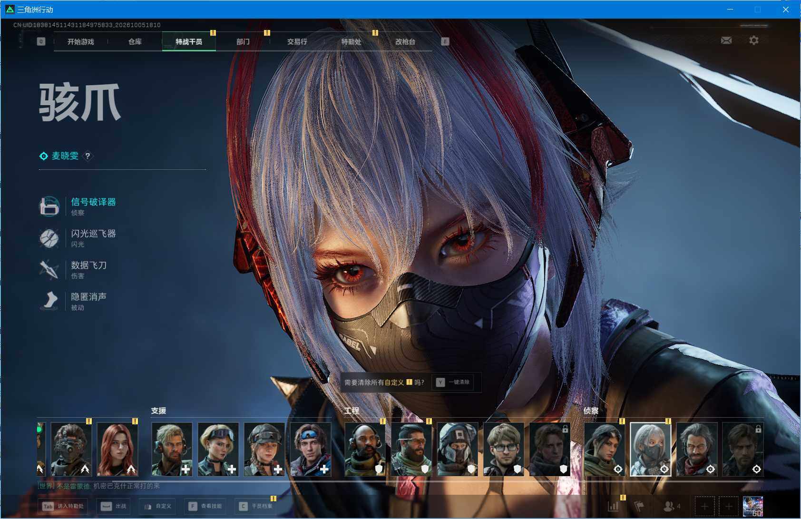Select support operator with braids and helmet
The width and height of the screenshot is (801, 519).
pos(264,449)
